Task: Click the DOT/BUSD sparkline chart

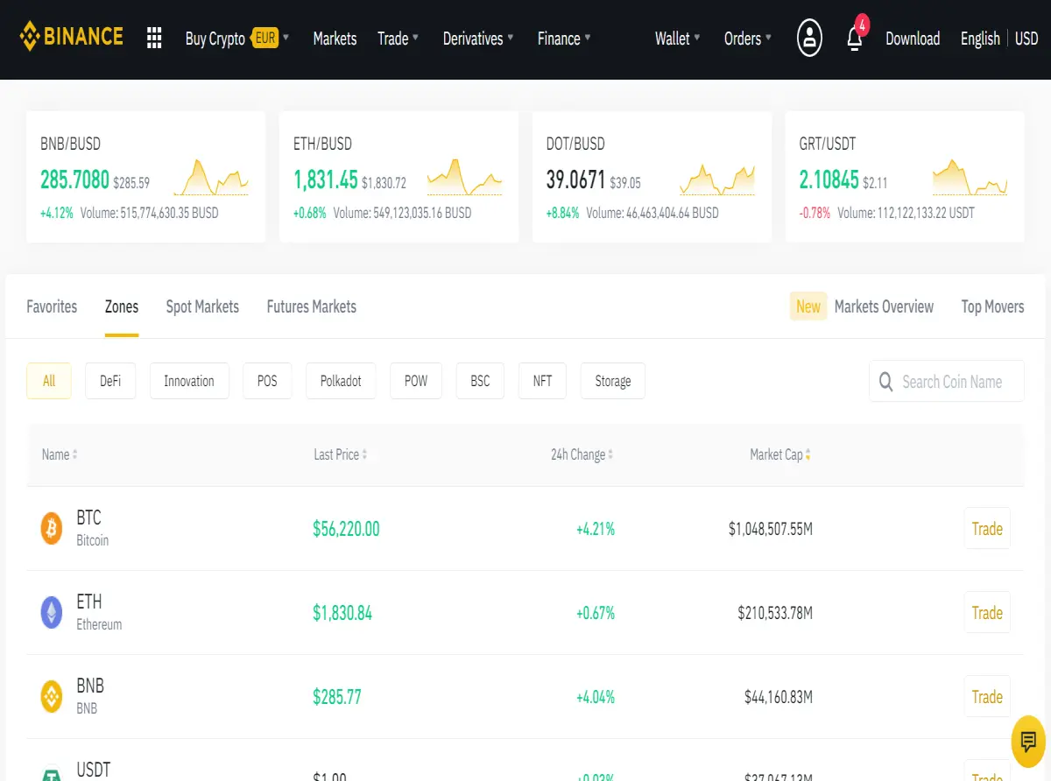Action: 717,179
